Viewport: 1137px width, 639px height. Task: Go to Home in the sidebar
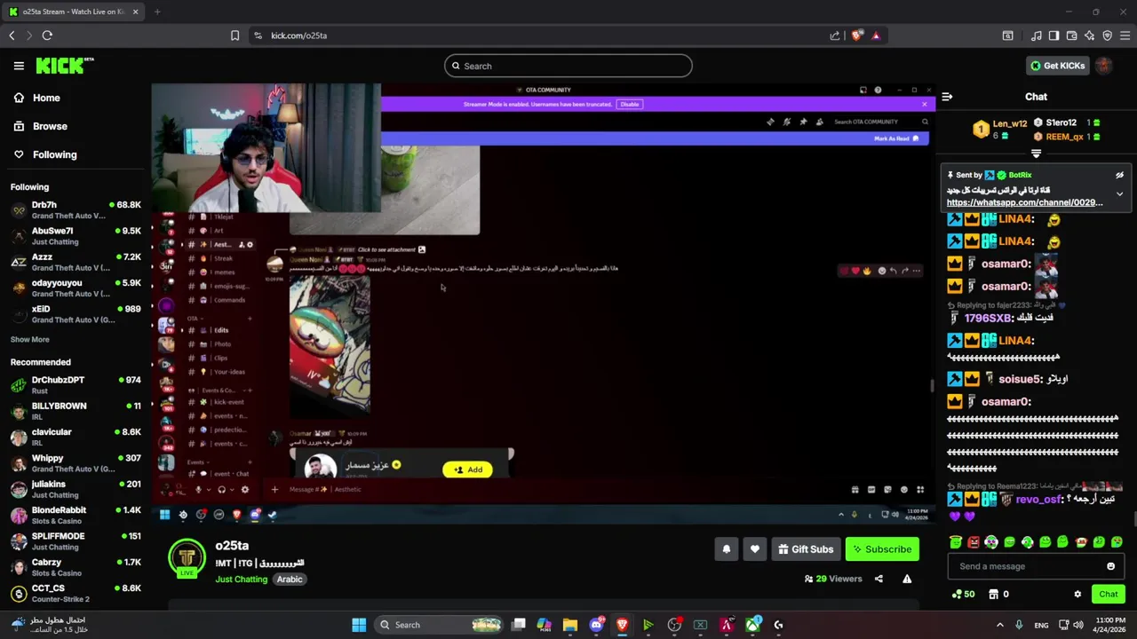[x=46, y=98]
